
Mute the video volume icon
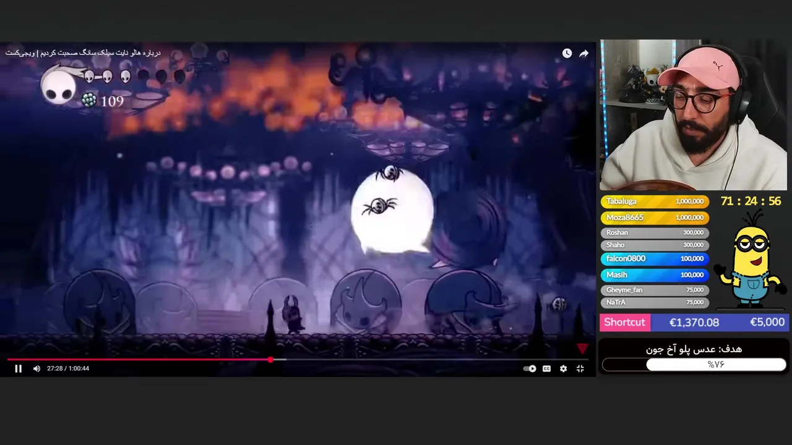37,368
